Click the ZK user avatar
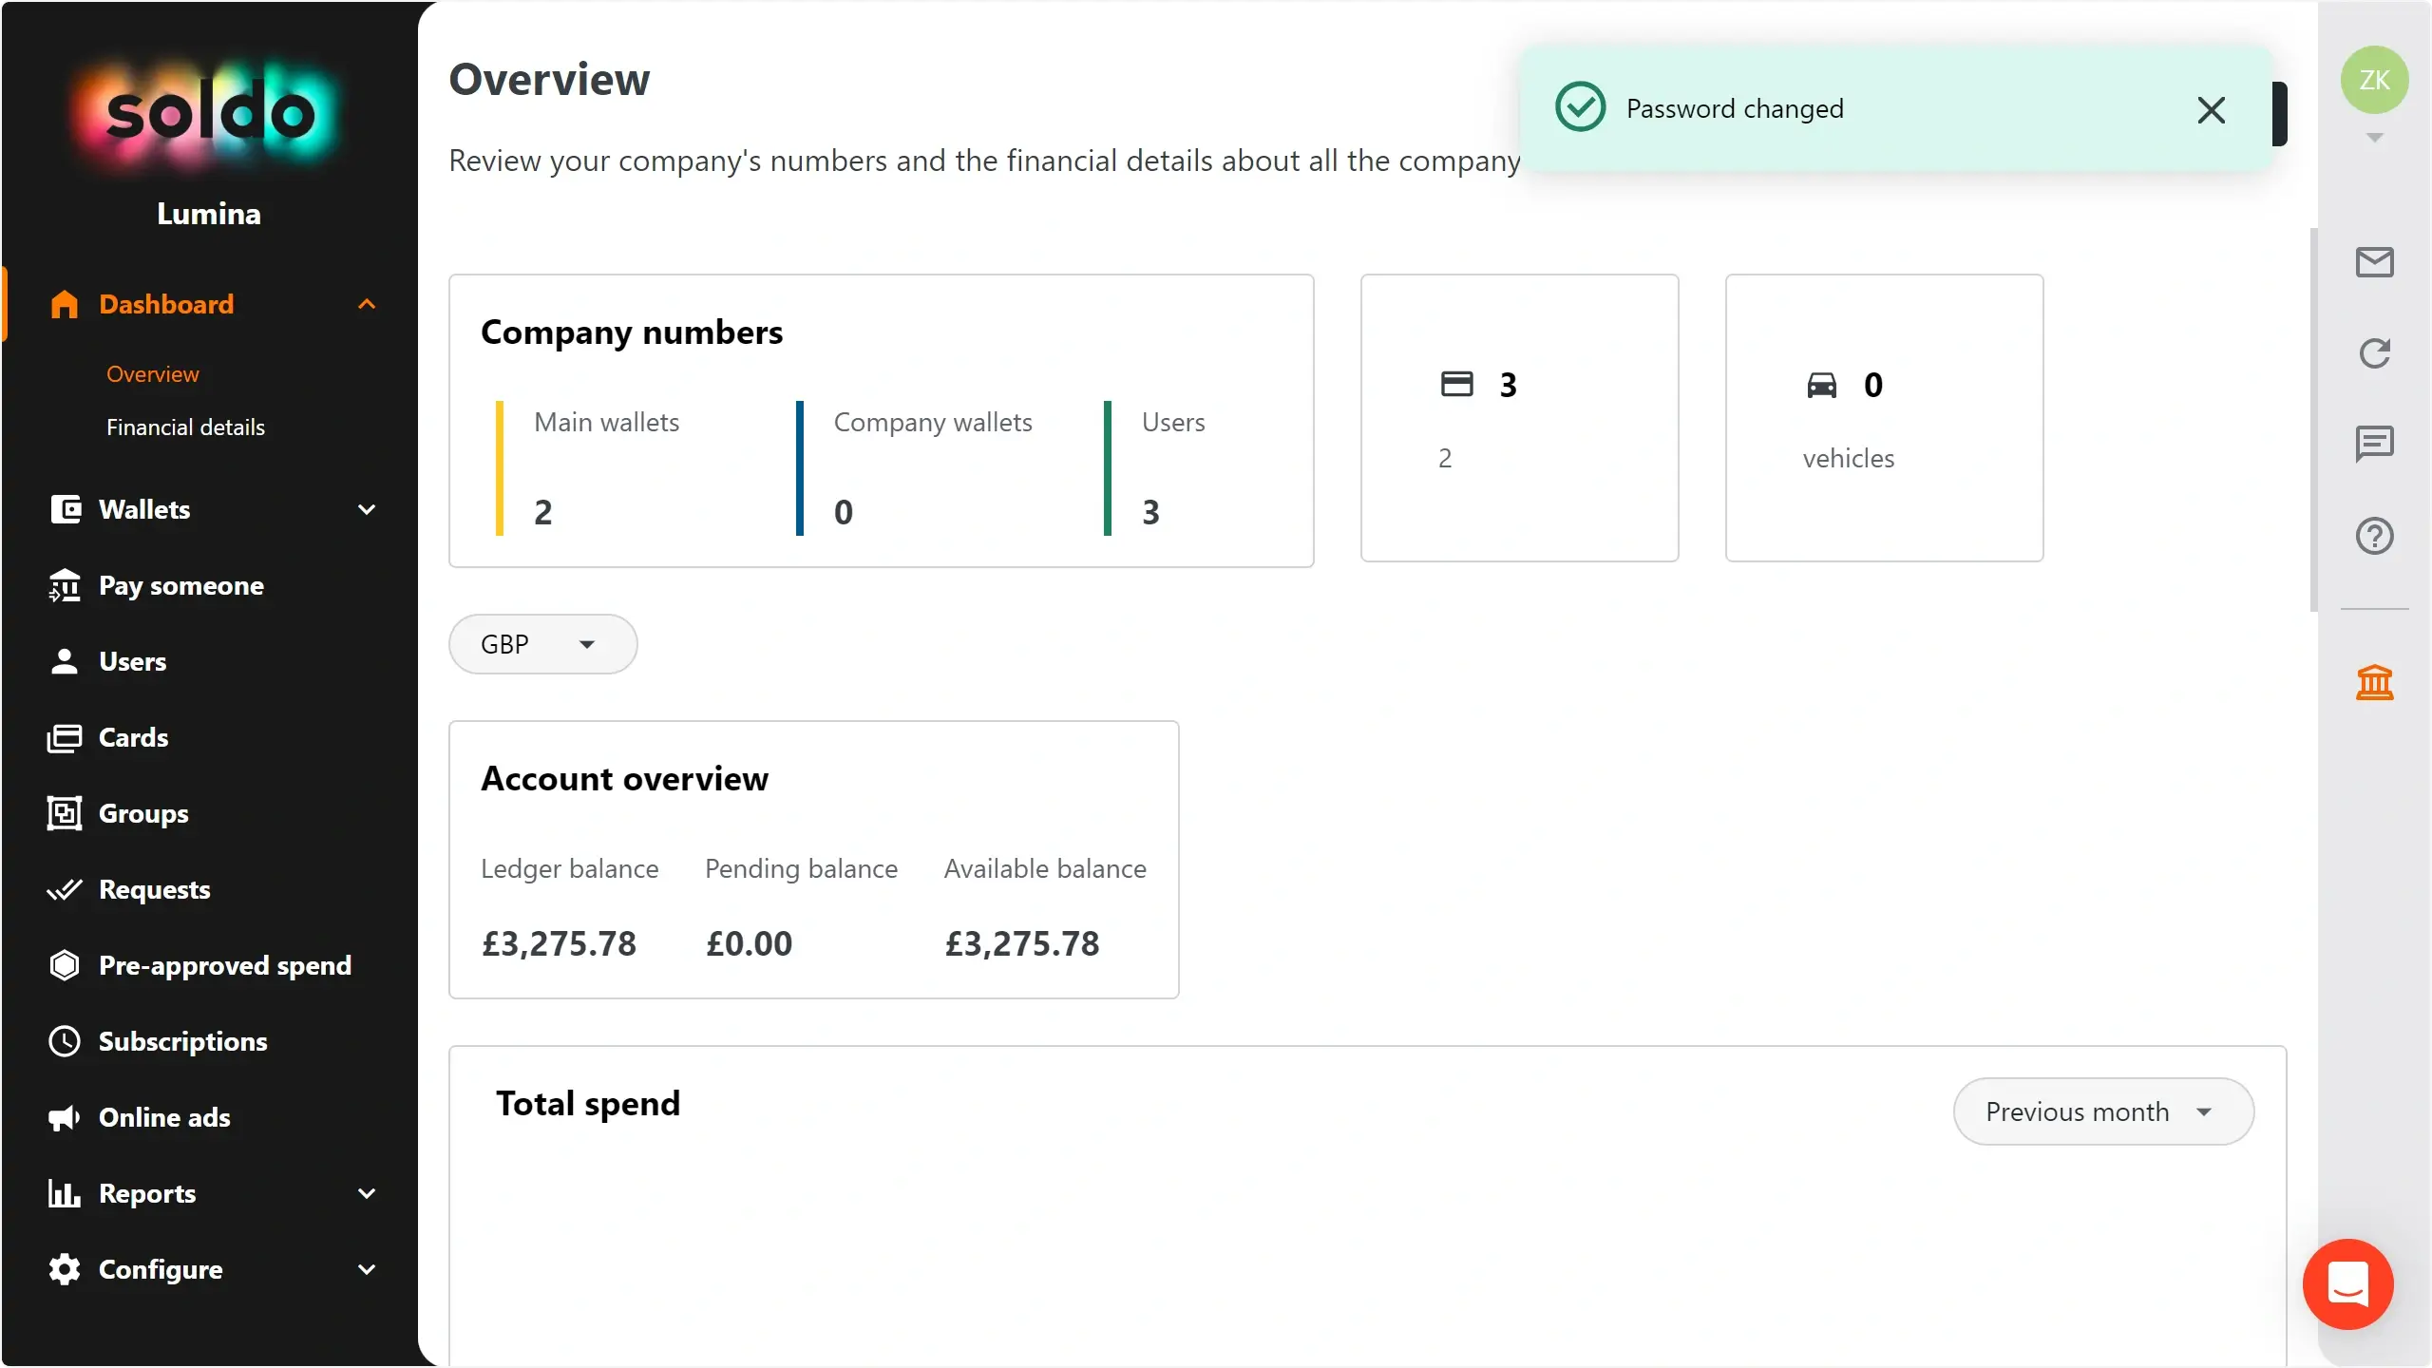Screen dimensions: 2432x1368 click(2374, 80)
